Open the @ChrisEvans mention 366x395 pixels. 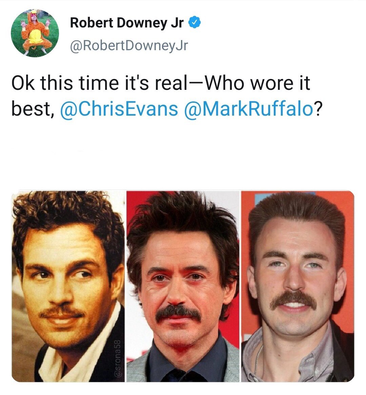coord(119,109)
